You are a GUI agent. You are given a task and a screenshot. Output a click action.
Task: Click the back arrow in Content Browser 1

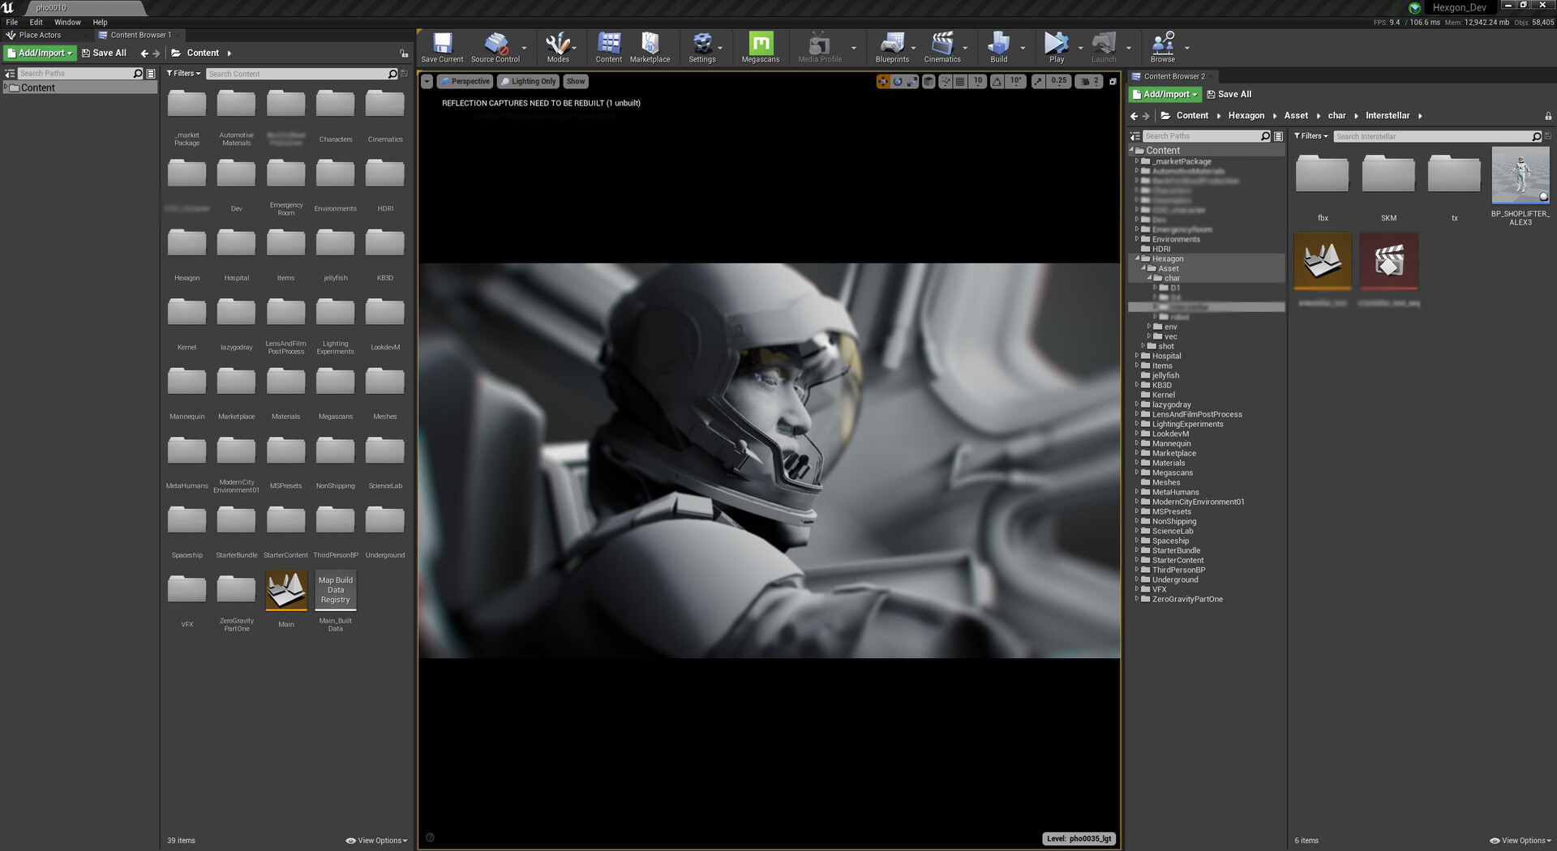pyautogui.click(x=144, y=53)
